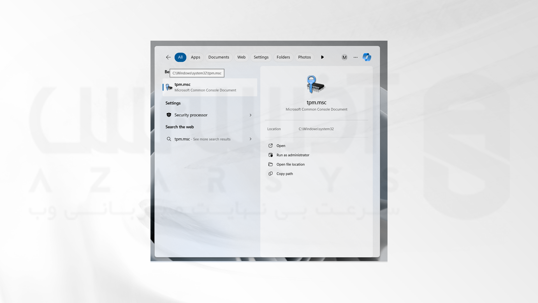Viewport: 538px width, 303px height.
Task: Expand the play button search filter
Action: 322,57
